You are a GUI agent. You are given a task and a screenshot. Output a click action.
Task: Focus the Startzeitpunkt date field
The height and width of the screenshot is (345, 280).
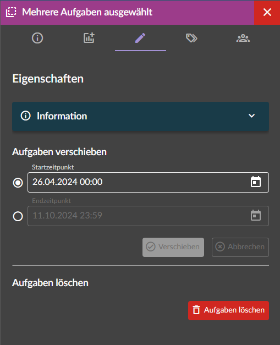(148, 182)
